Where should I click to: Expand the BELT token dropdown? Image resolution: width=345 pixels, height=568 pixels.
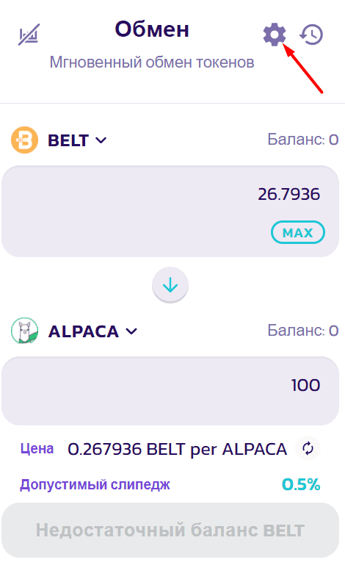(77, 140)
